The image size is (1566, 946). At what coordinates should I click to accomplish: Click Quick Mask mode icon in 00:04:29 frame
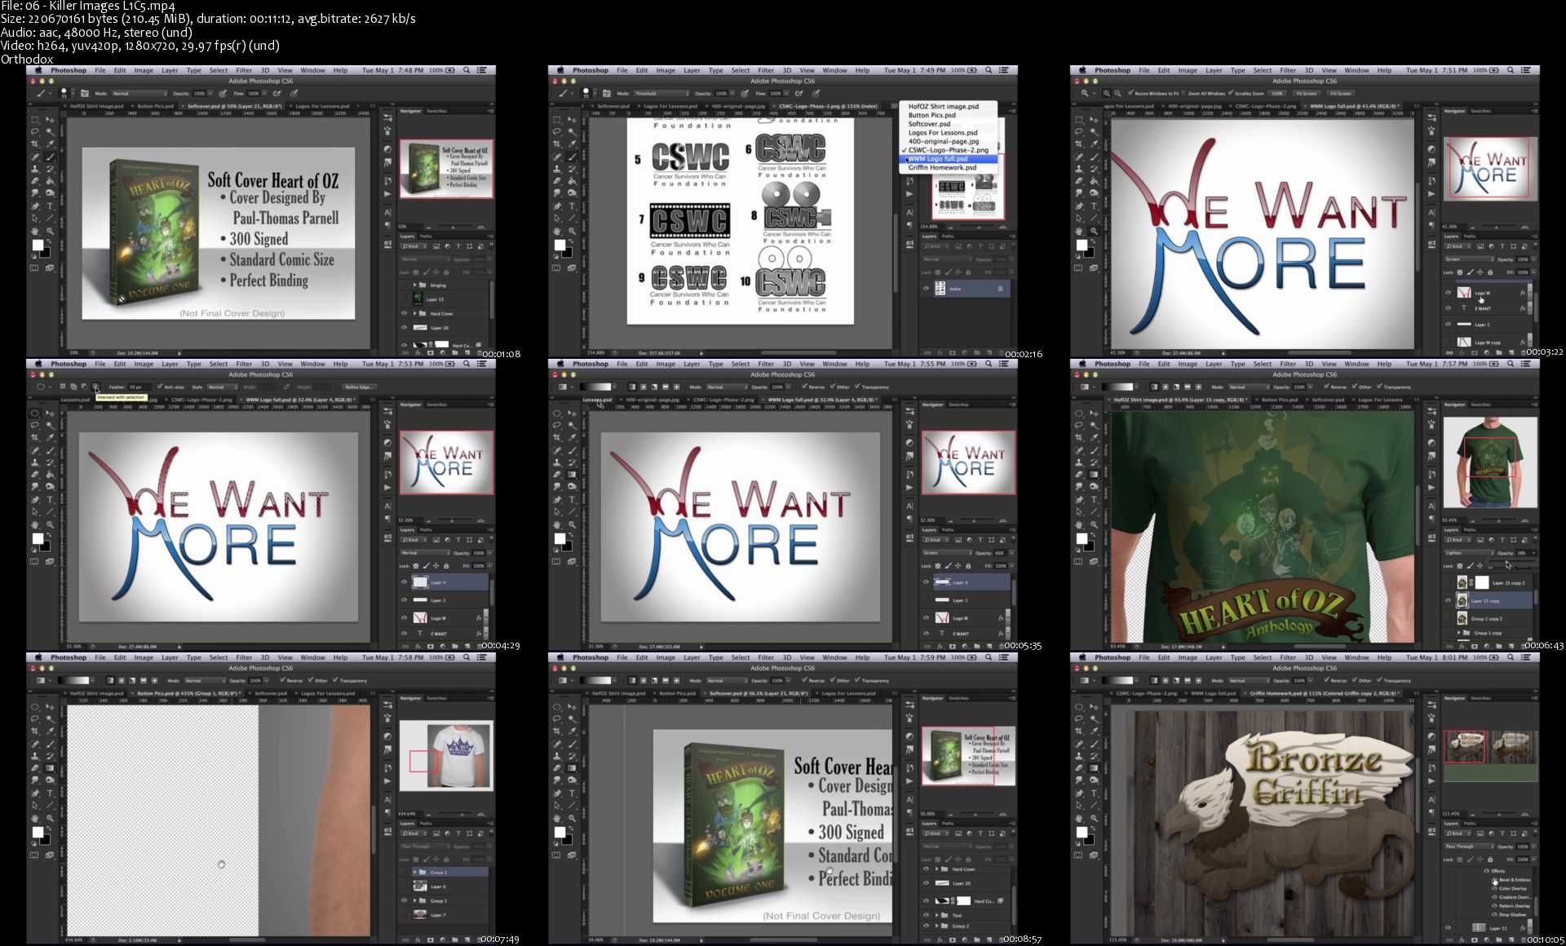click(x=34, y=562)
